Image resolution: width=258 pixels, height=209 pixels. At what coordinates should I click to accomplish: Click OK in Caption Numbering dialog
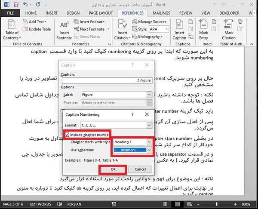pyautogui.click(x=113, y=169)
